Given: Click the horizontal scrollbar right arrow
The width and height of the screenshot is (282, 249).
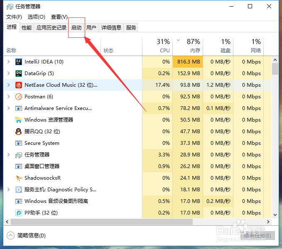Looking at the screenshot, I should (x=268, y=222).
